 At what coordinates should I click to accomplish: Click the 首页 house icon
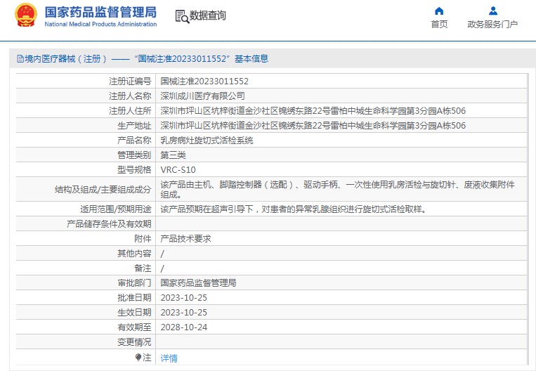(x=439, y=11)
